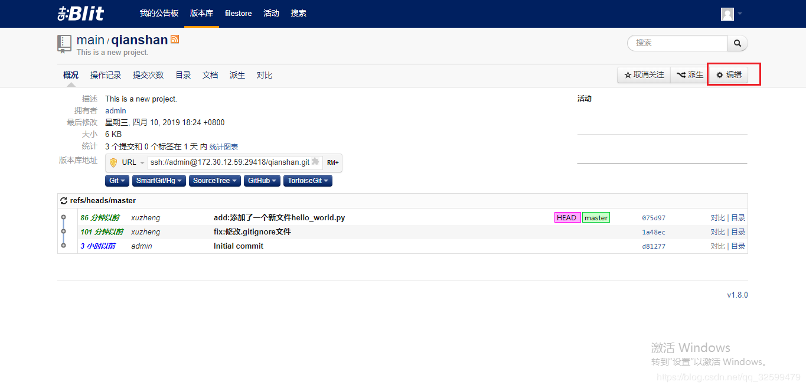Expand the TortoiseGit dropdown
806x388 pixels.
[x=308, y=181]
